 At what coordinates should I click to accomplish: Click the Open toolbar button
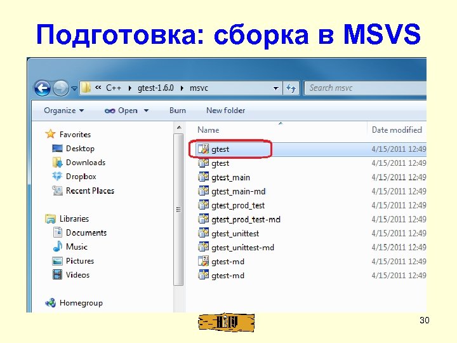[121, 111]
